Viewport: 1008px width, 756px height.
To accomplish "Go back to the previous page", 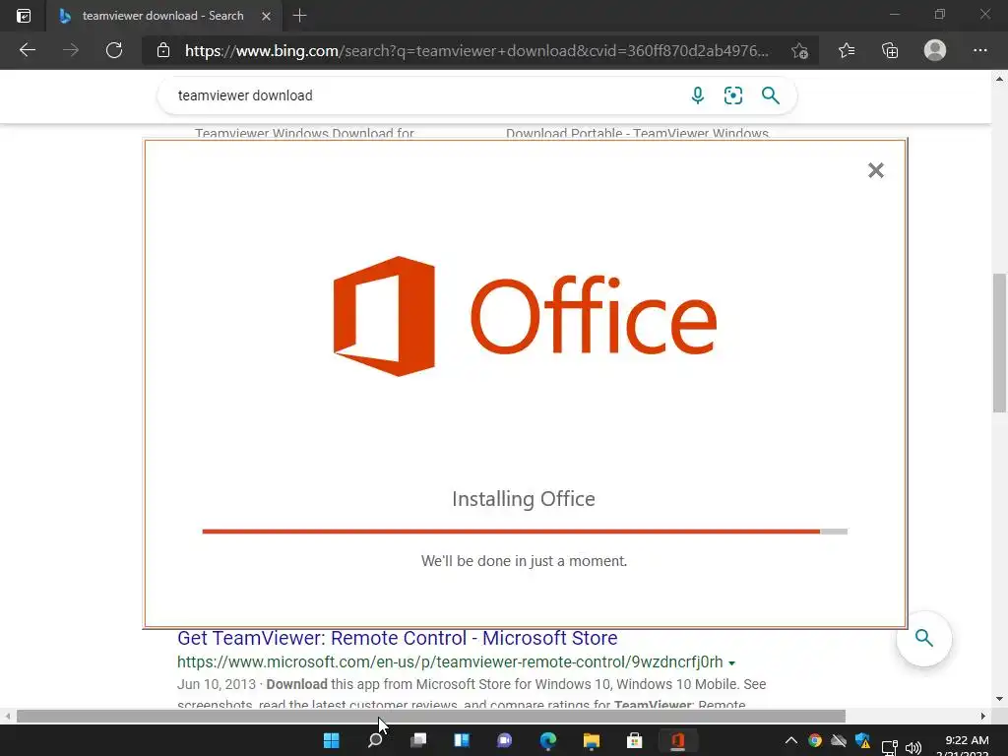I will (x=27, y=50).
